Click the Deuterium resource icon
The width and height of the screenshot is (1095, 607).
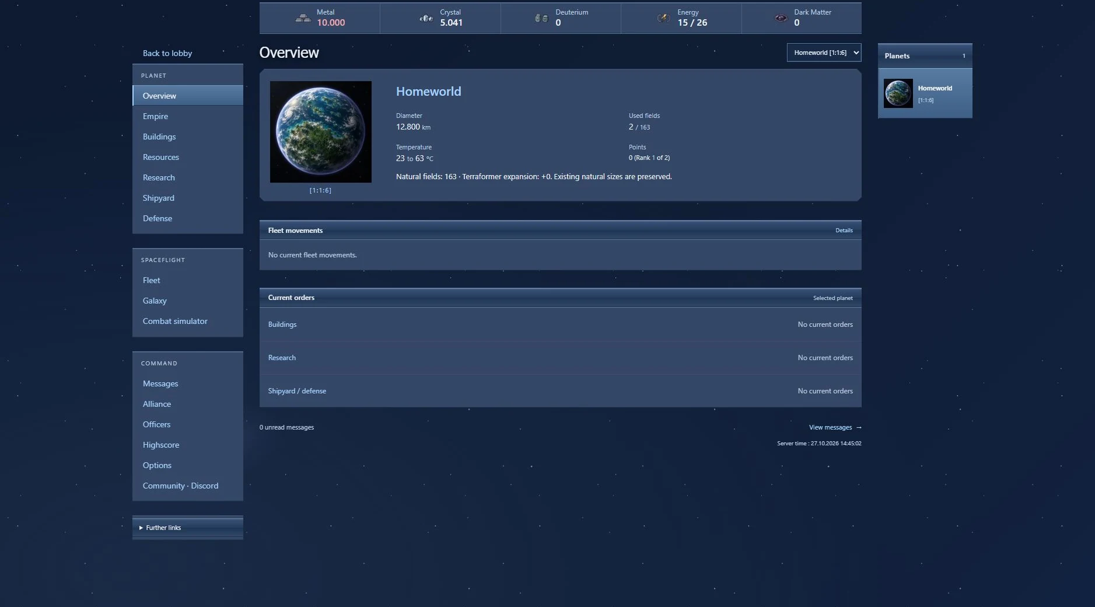click(541, 18)
